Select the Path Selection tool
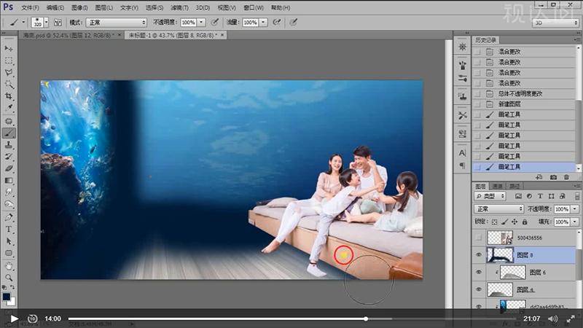 (9, 241)
